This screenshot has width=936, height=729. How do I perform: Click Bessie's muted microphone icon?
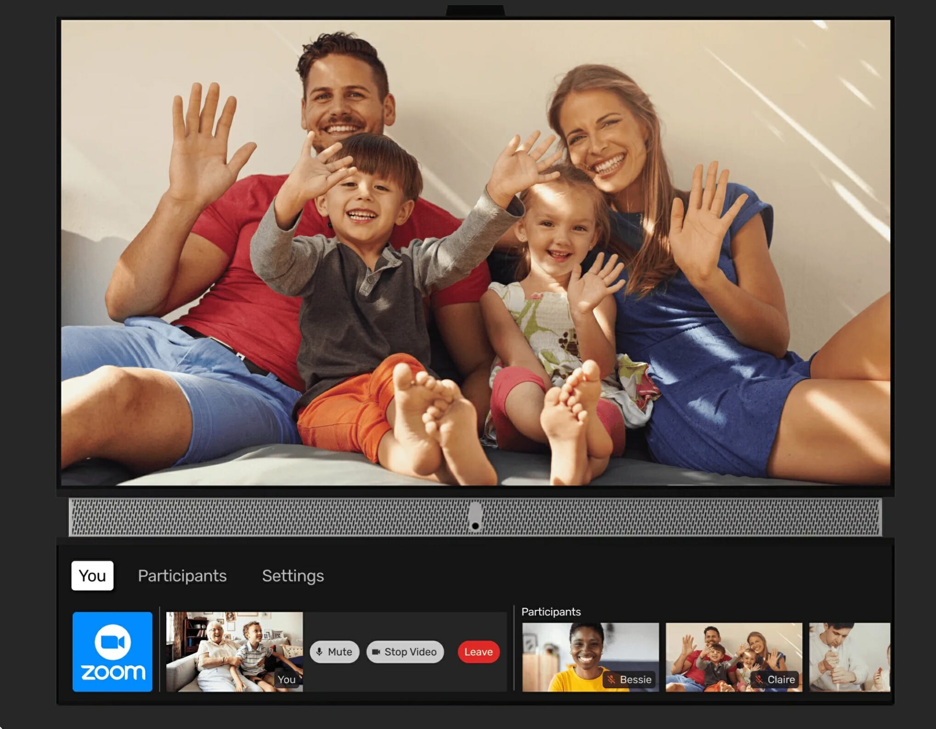coord(611,679)
